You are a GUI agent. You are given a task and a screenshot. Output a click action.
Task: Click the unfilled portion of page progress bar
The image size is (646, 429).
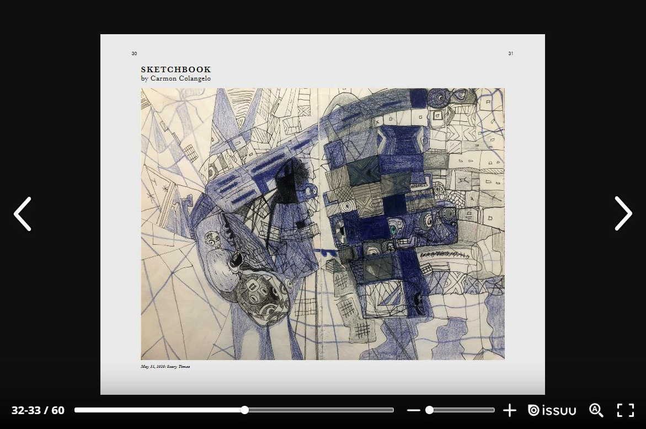point(320,410)
